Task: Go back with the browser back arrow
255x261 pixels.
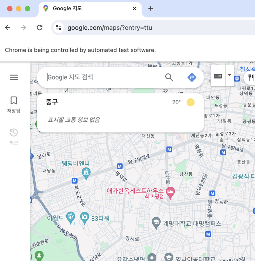Action: 8,27
